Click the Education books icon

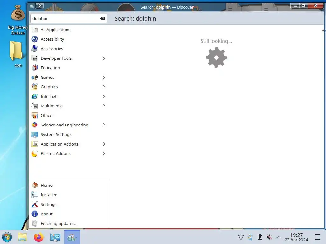coord(35,68)
